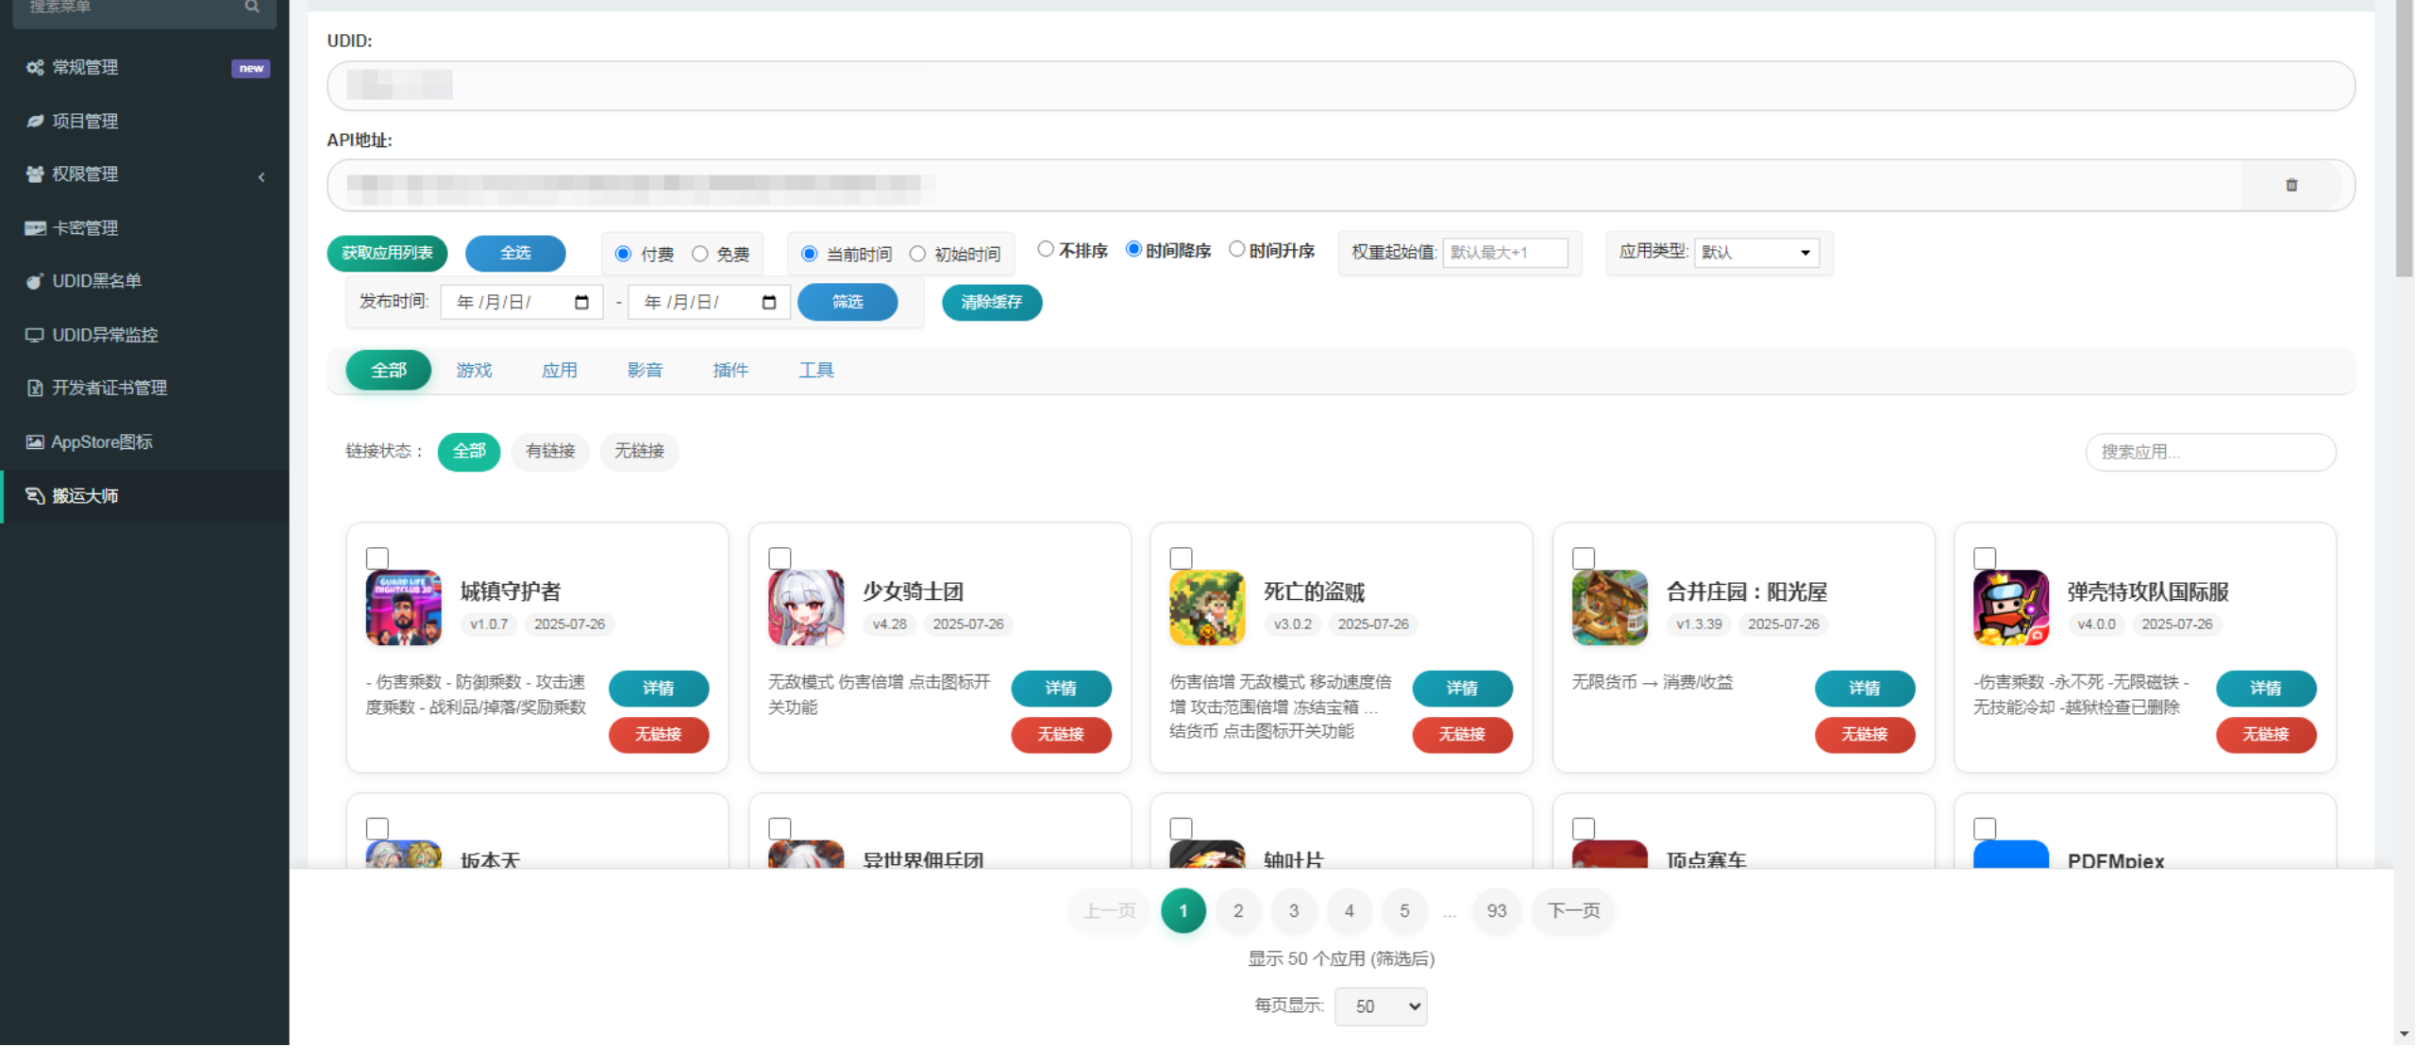Click the UDID input field

point(1341,86)
